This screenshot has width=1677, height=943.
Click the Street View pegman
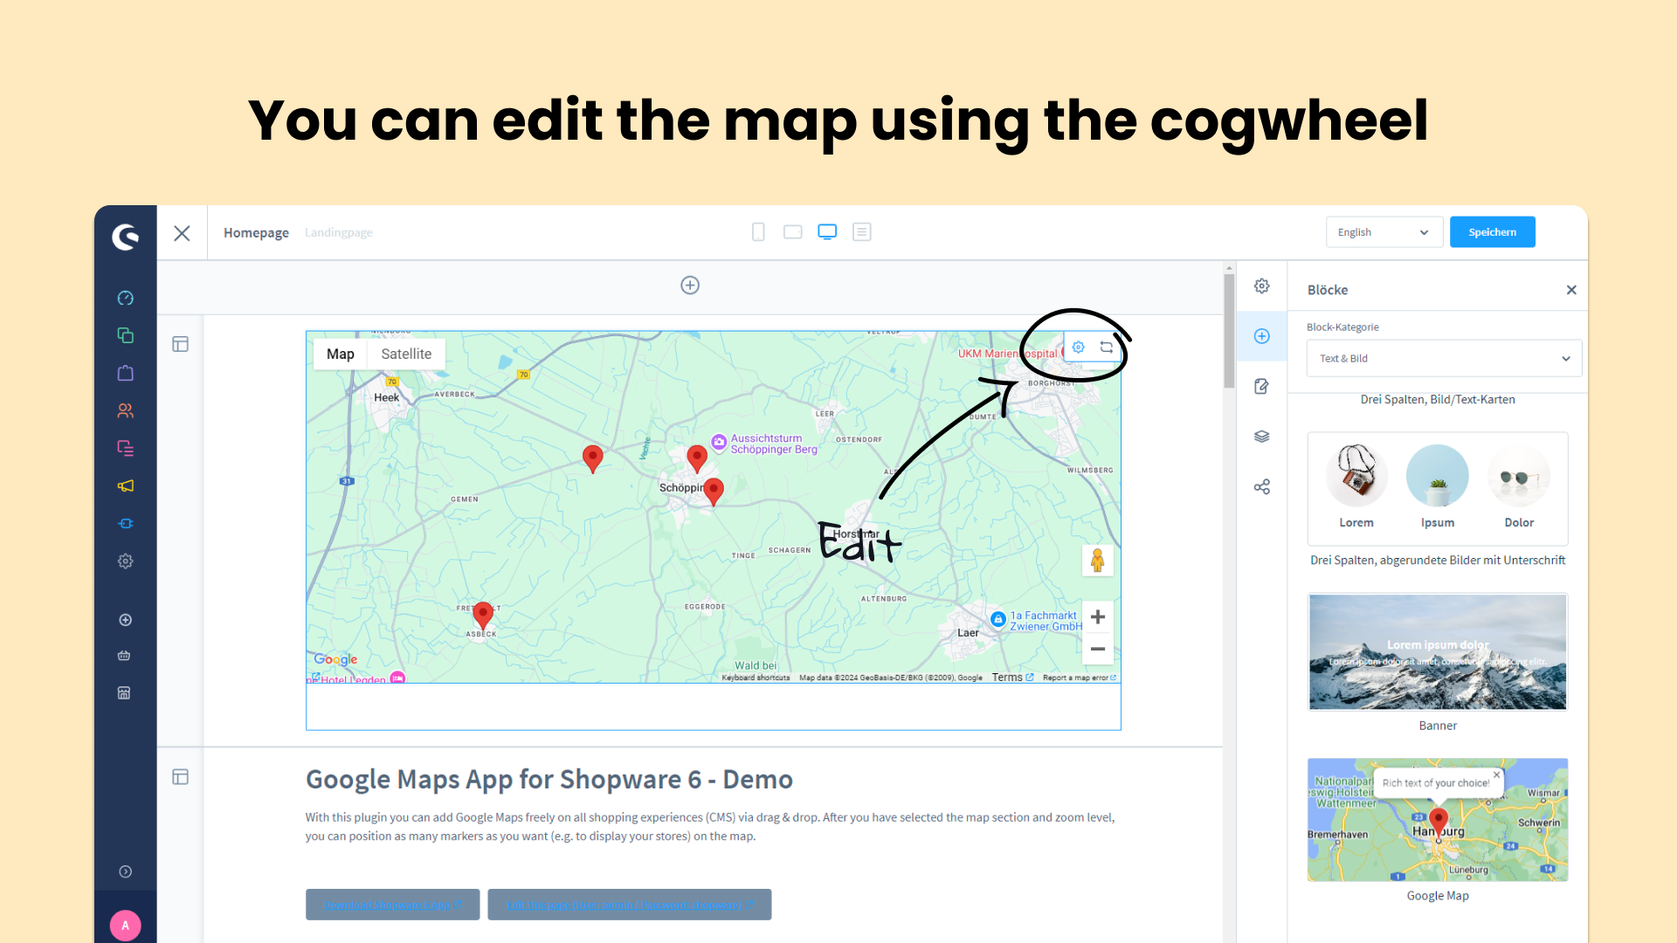tap(1098, 561)
